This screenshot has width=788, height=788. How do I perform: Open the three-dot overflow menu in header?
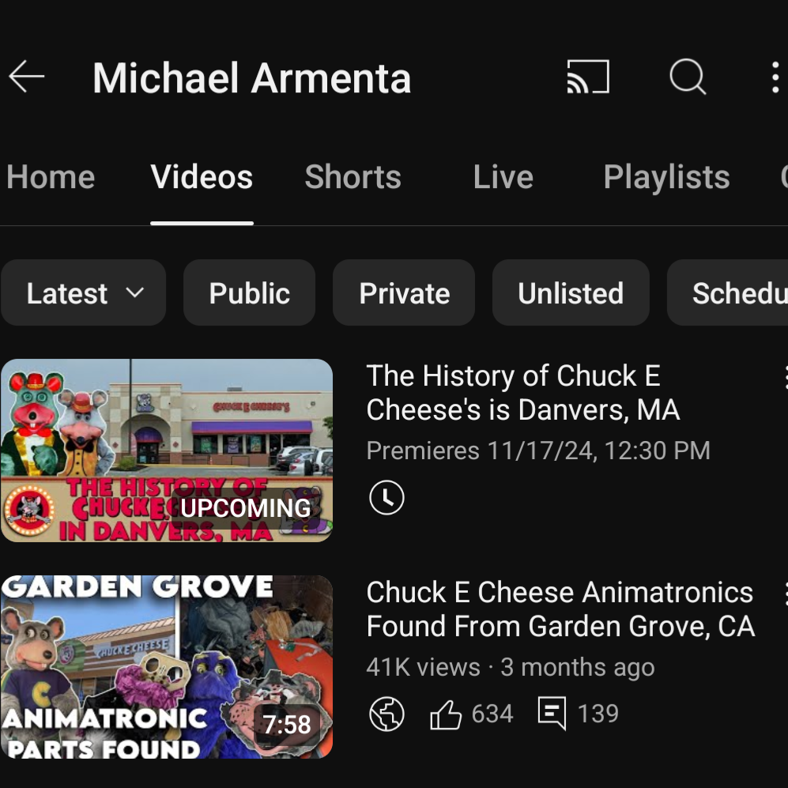coord(775,77)
